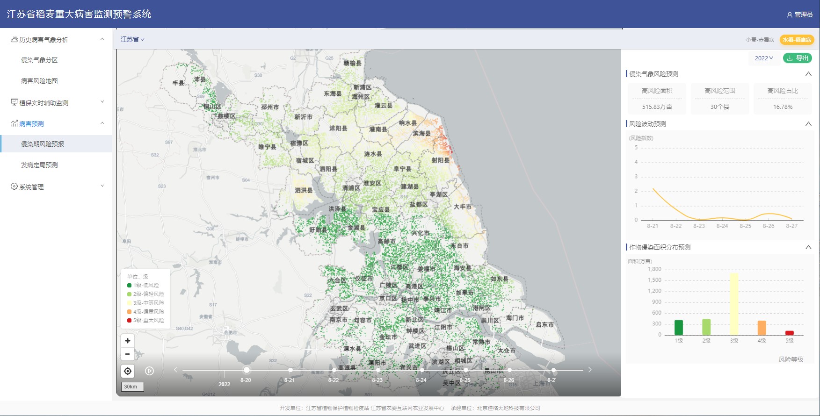Select the 水稻-稻瘟病 toggle option
Image resolution: width=820 pixels, height=416 pixels.
pos(797,40)
